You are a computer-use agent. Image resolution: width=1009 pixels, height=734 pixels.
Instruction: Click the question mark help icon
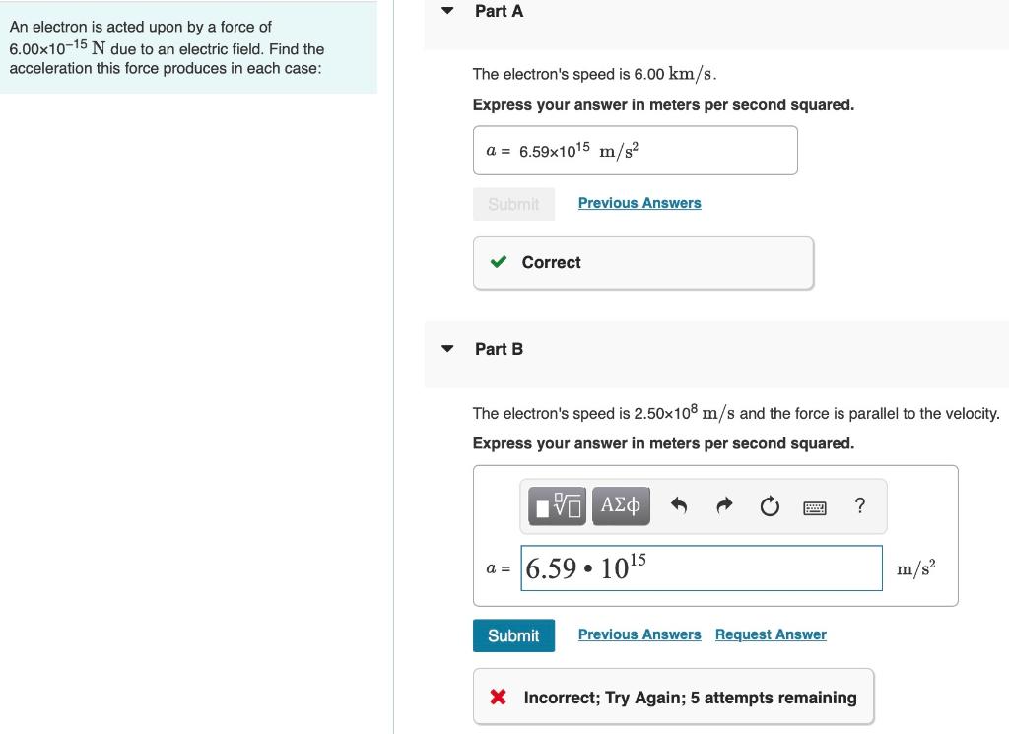pos(859,505)
